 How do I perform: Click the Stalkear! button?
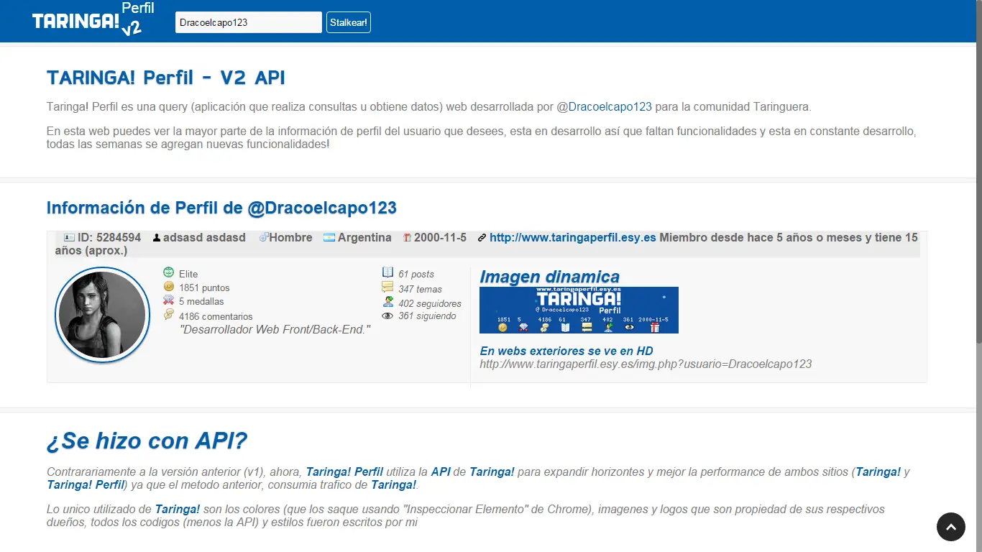point(349,22)
